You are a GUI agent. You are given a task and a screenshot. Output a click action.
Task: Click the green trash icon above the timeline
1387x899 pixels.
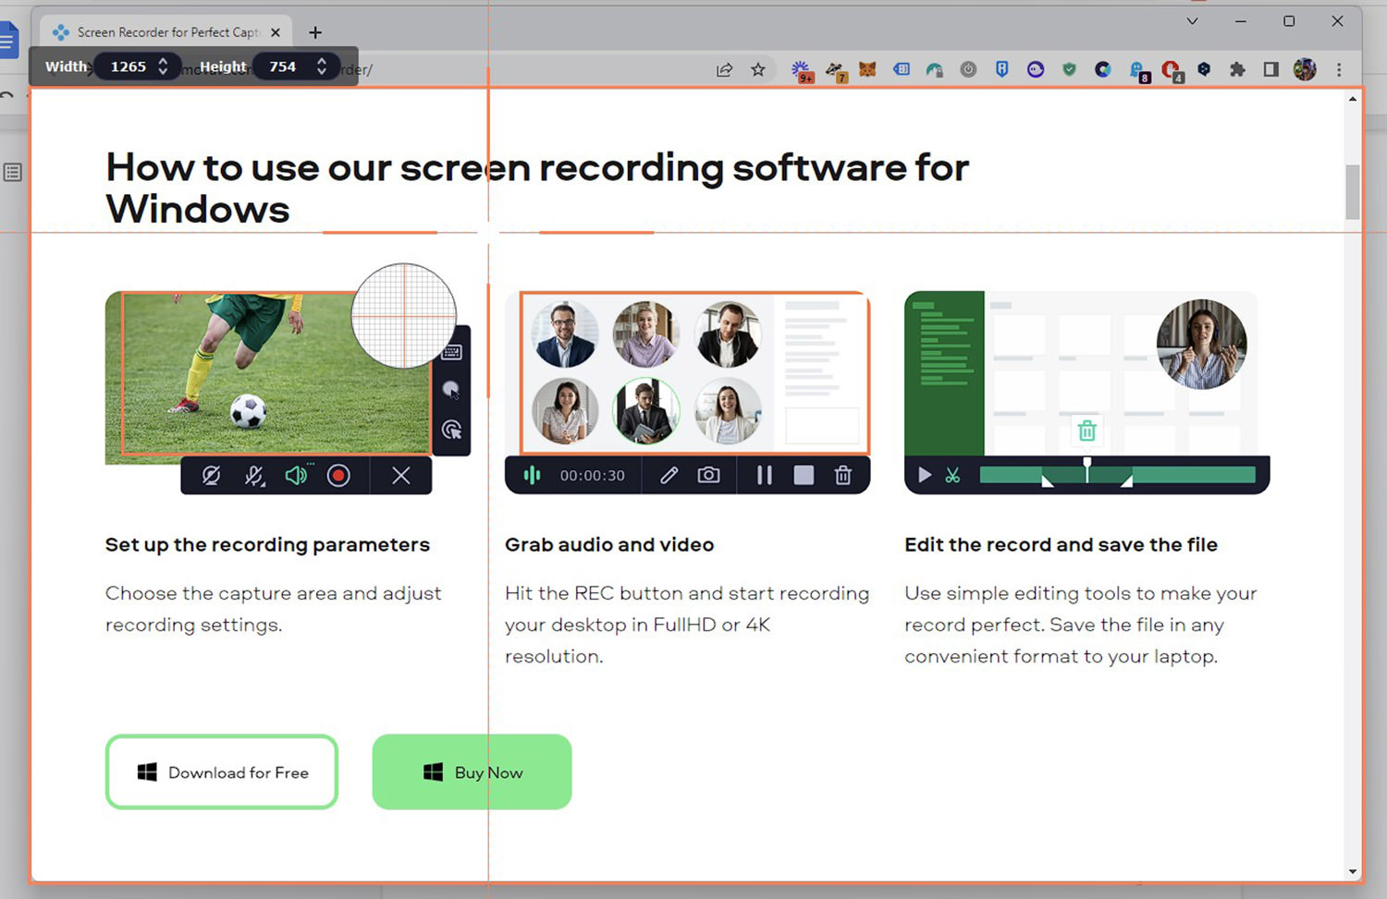click(1087, 431)
